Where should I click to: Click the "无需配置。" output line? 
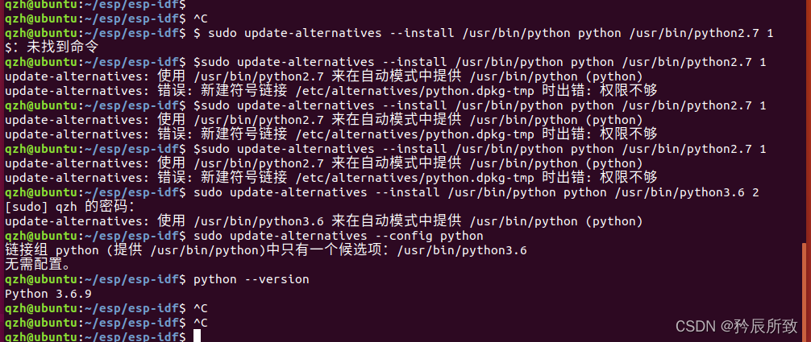point(38,264)
